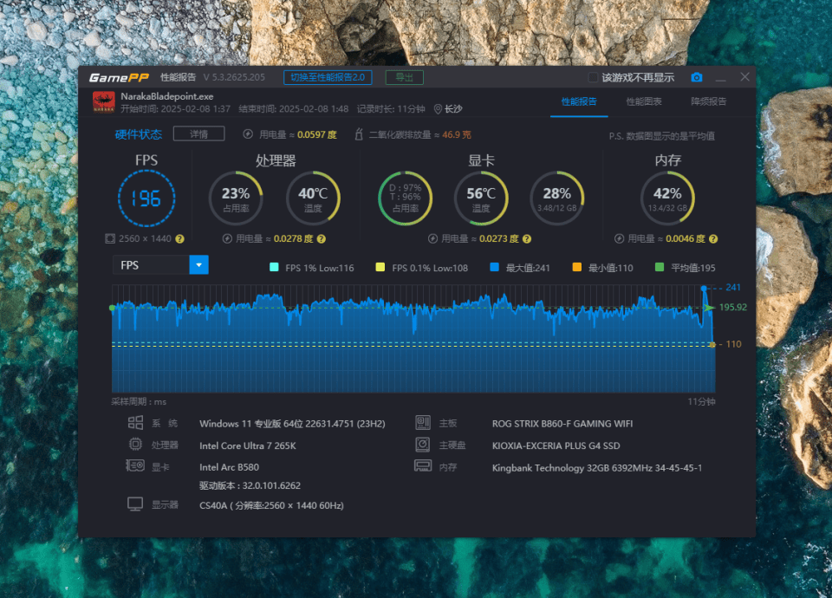832x598 pixels.
Task: Click the 导出 export button
Action: [405, 77]
